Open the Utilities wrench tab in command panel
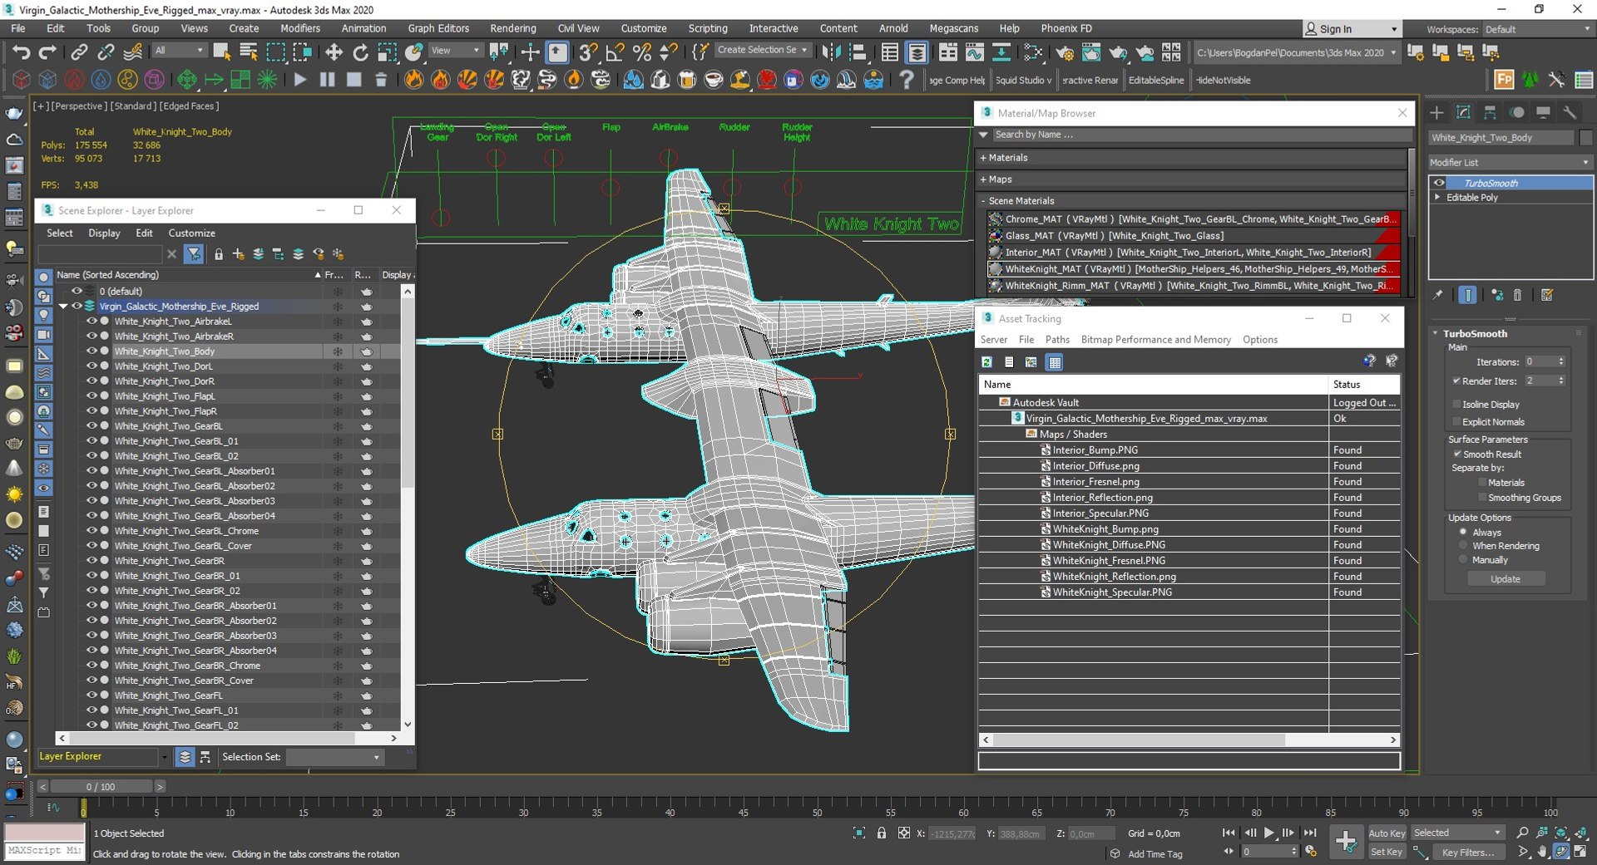 tap(1570, 112)
